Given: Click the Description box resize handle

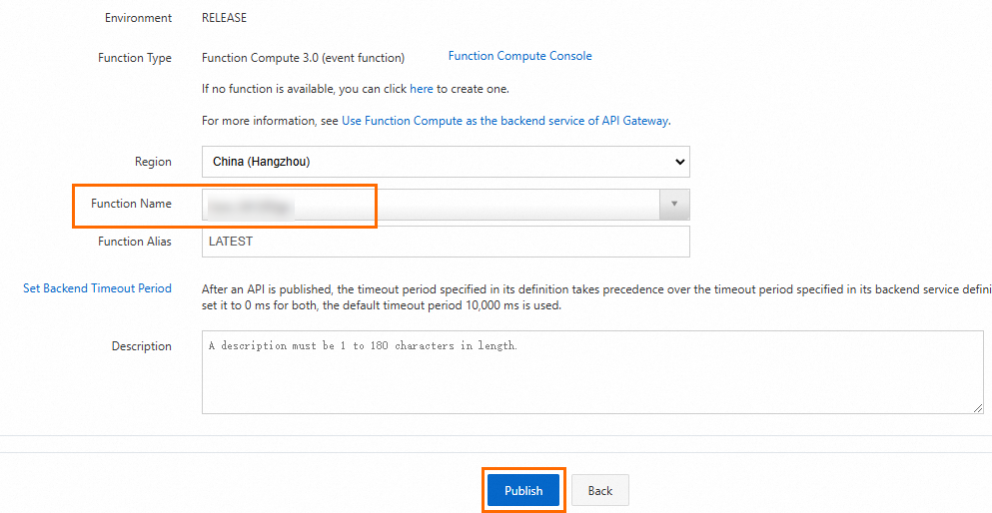Looking at the screenshot, I should [978, 407].
